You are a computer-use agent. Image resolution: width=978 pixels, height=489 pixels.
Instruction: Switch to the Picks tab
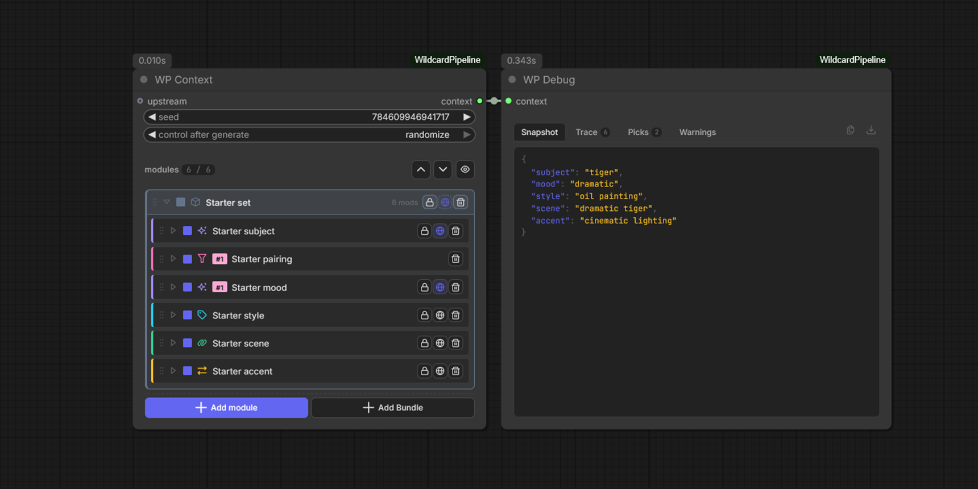pos(644,132)
